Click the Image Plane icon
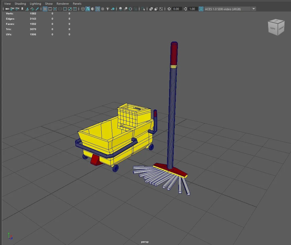Screen dimensions: 291x245 click(x=27, y=9)
